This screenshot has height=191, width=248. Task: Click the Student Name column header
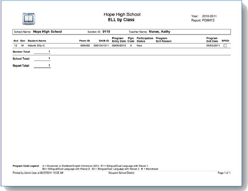[37, 41]
